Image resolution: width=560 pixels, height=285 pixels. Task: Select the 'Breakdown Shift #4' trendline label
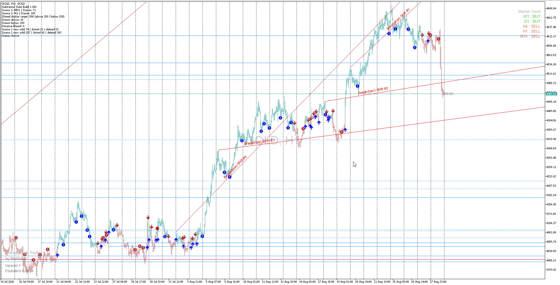(x=235, y=167)
